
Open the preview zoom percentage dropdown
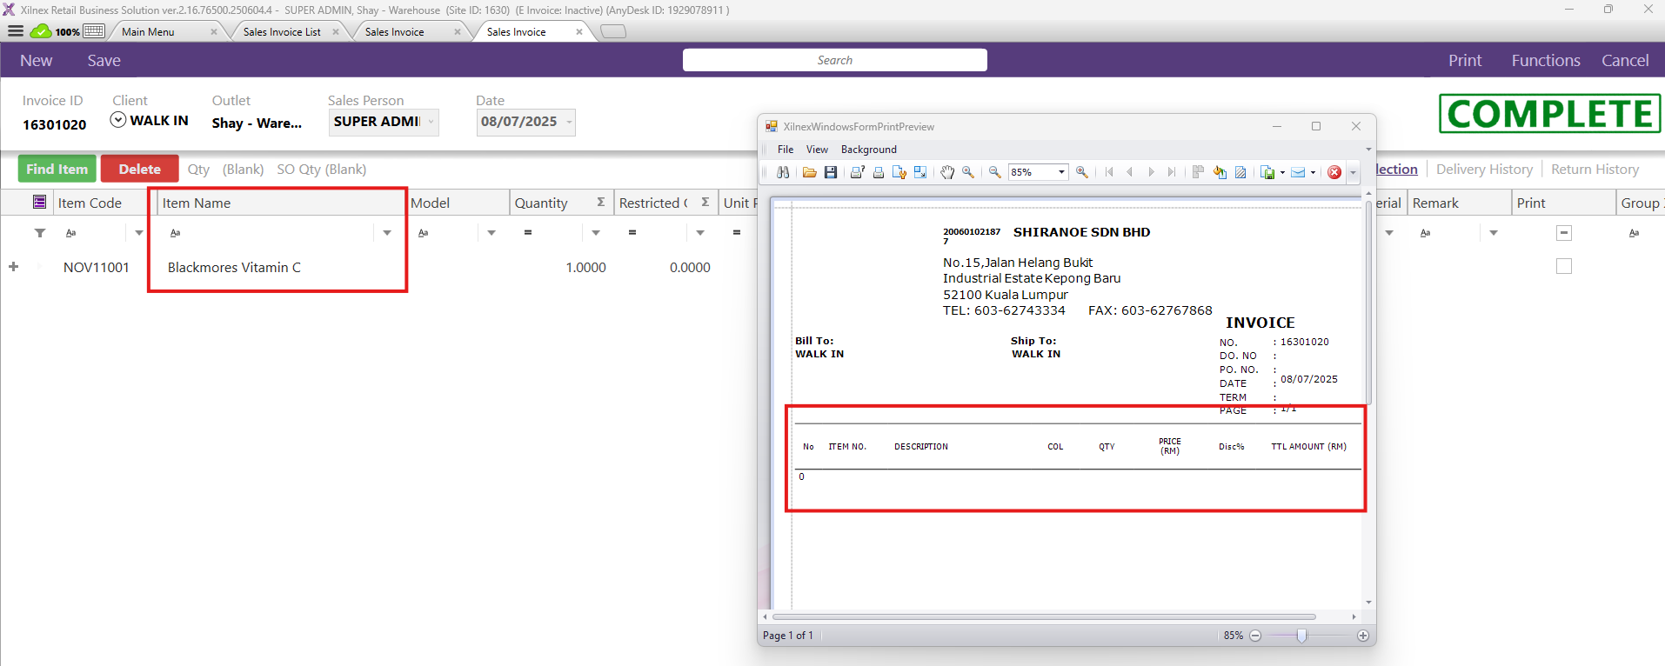(1061, 172)
